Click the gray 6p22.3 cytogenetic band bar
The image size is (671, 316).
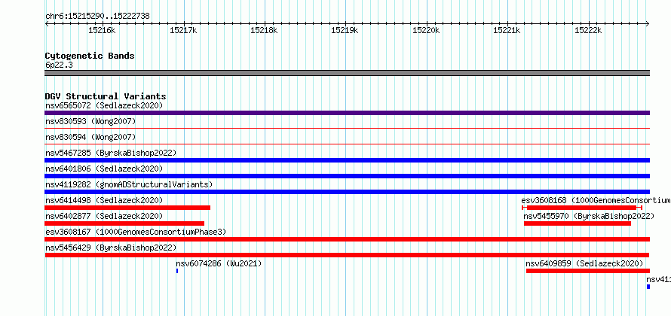(x=347, y=73)
